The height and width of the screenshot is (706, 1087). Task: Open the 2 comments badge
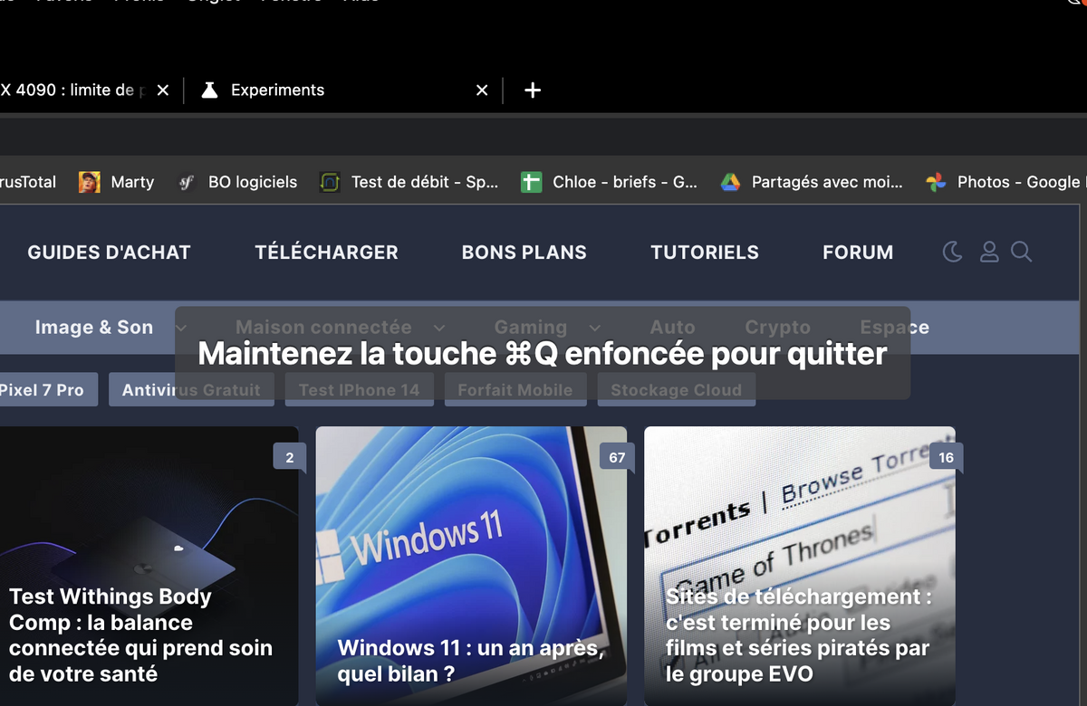[x=290, y=458]
